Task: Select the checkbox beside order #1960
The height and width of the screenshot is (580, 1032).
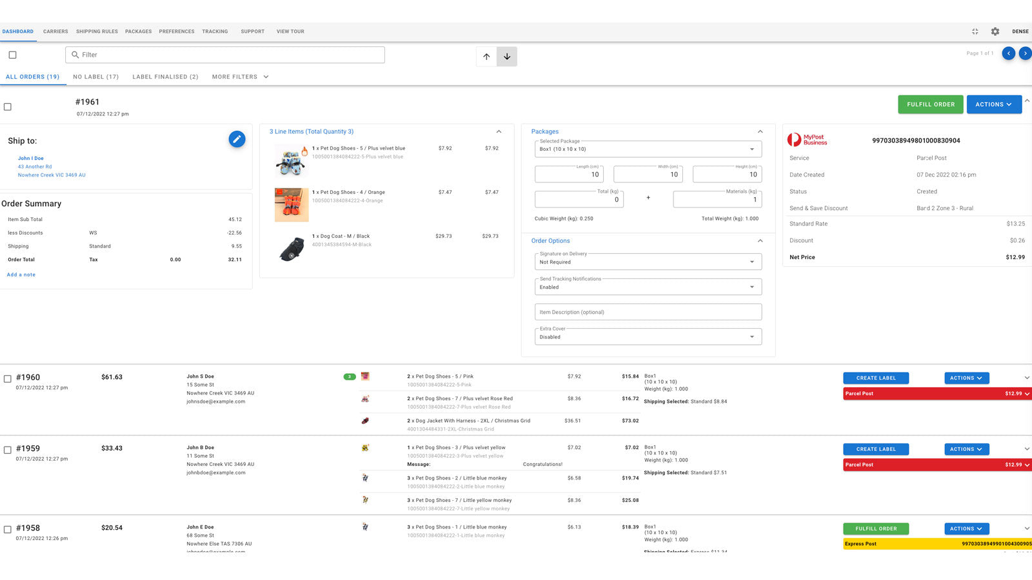Action: 8,379
